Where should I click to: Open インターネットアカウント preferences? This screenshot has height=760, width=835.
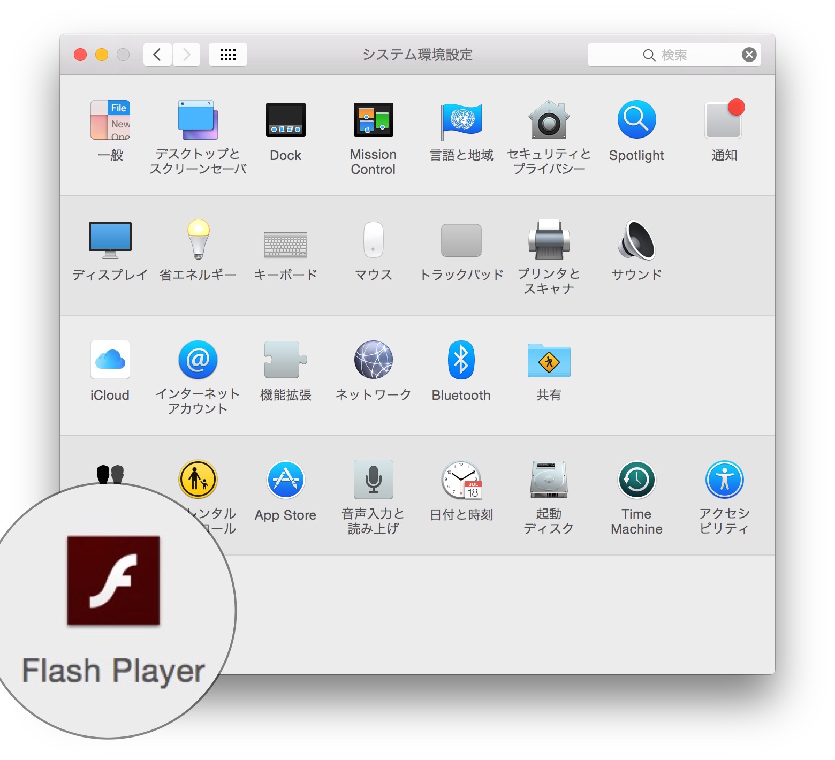[198, 360]
